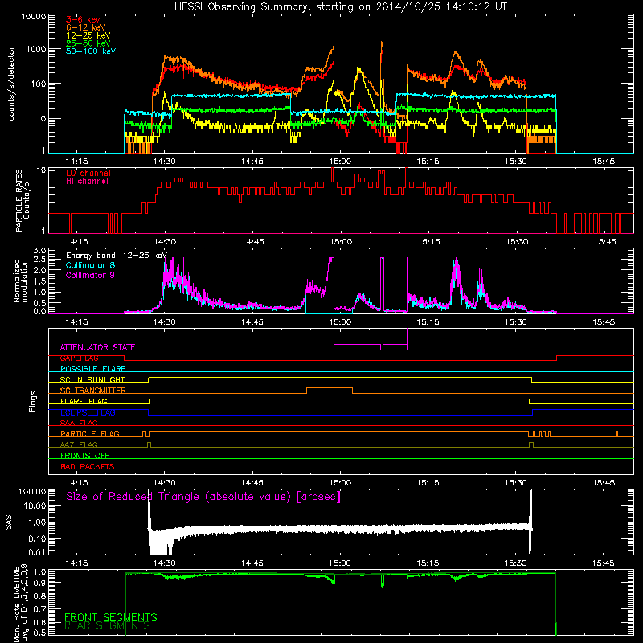Click the 15:00 tick under counts panel
The height and width of the screenshot is (643, 643).
[340, 162]
